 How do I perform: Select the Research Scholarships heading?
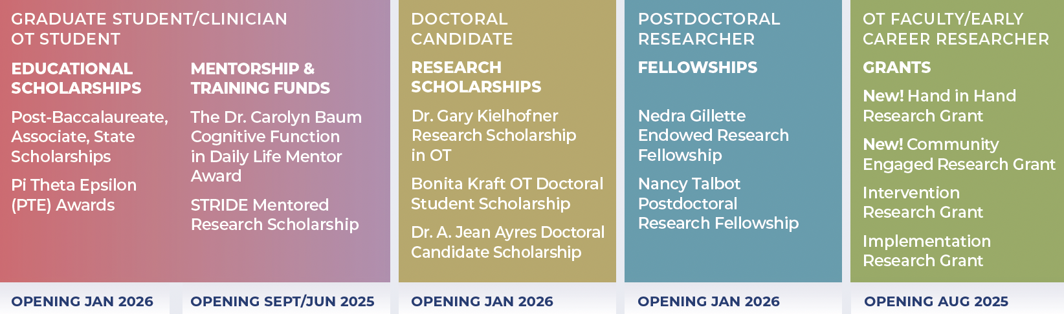(x=476, y=77)
